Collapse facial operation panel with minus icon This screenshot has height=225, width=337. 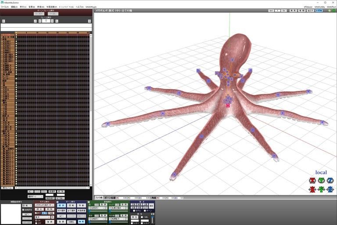point(89,202)
